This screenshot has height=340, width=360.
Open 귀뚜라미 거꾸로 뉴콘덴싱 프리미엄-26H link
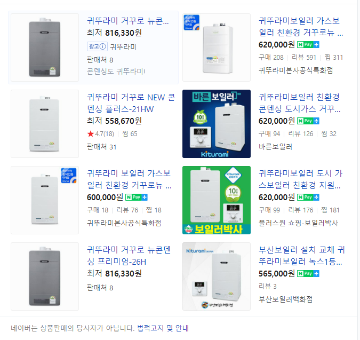(x=129, y=256)
